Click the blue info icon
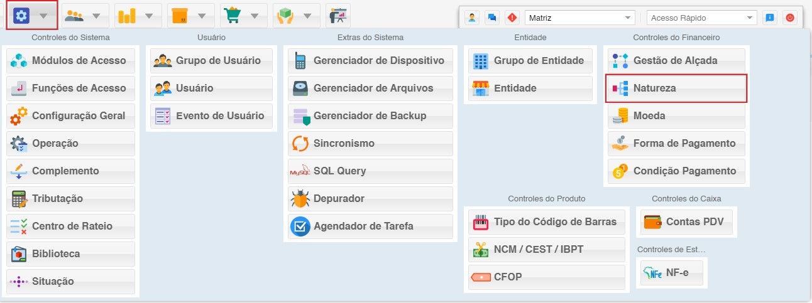The width and height of the screenshot is (812, 303). tap(769, 18)
